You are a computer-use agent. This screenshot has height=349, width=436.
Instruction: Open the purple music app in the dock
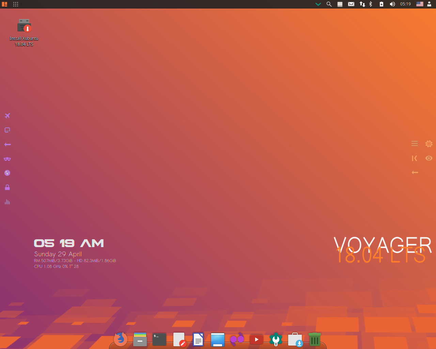pos(237,339)
